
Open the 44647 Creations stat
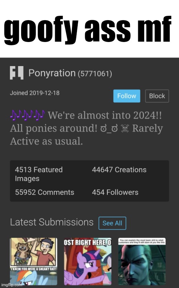click(119, 170)
